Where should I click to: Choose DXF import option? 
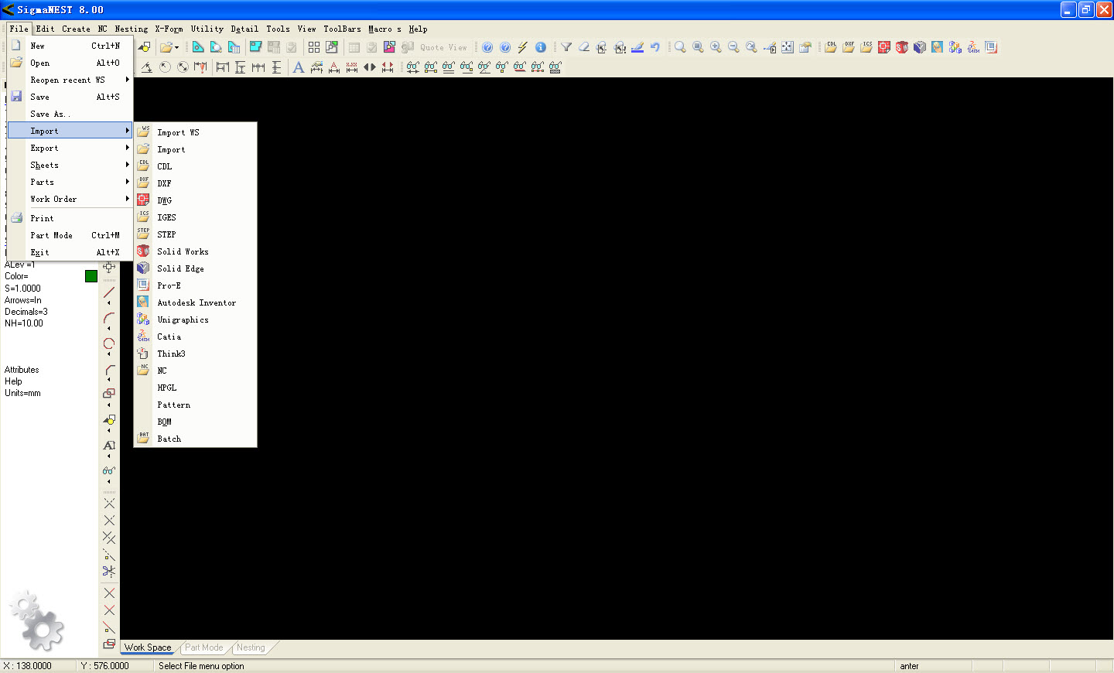[195, 183]
